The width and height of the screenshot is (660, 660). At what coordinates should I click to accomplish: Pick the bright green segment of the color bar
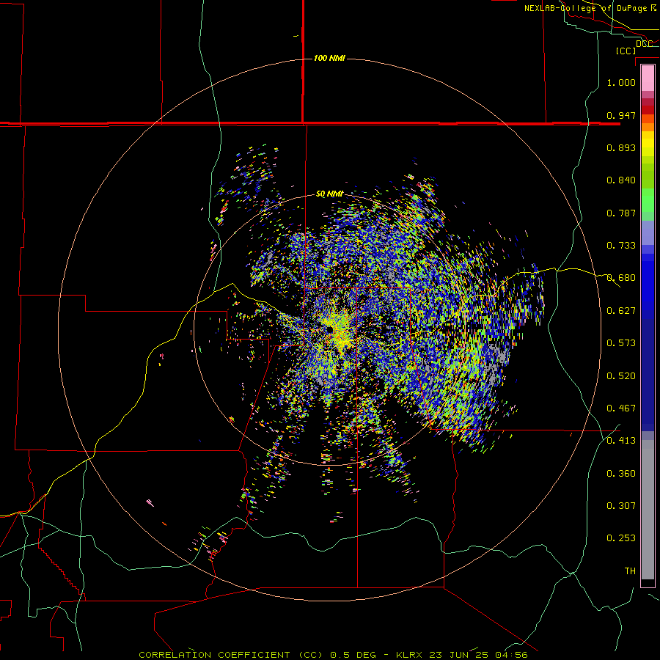click(x=648, y=200)
